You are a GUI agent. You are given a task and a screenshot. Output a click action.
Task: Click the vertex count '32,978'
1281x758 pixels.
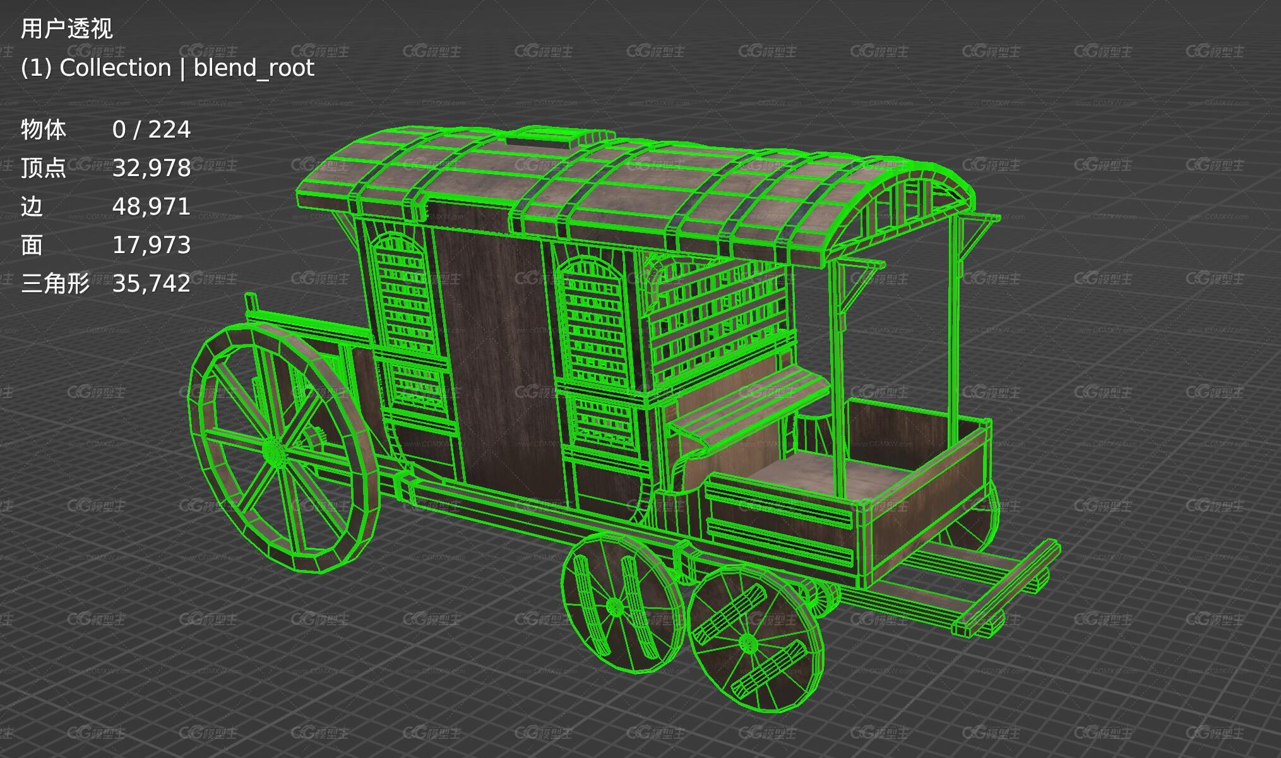(152, 169)
